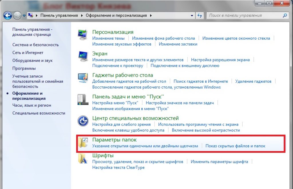Click the magnifier search icon

[285, 15]
